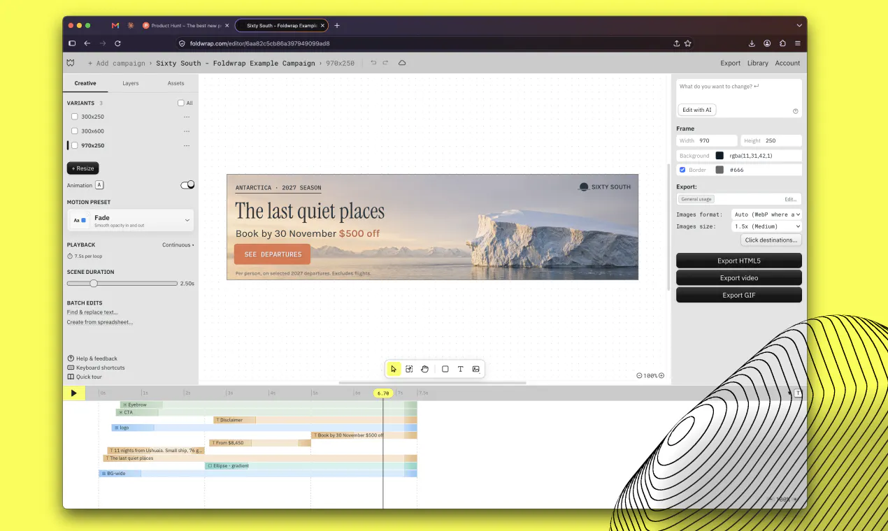The image size is (888, 531).
Task: Choose the image insert tool
Action: pyautogui.click(x=475, y=369)
